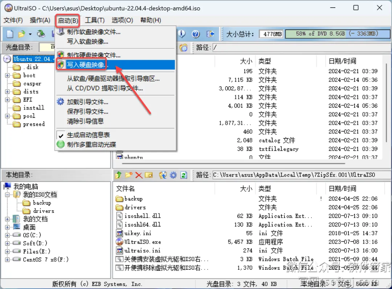Viewport: 392px width, 289px height.
Task: Open the 文件(F) menu
Action: coord(13,20)
